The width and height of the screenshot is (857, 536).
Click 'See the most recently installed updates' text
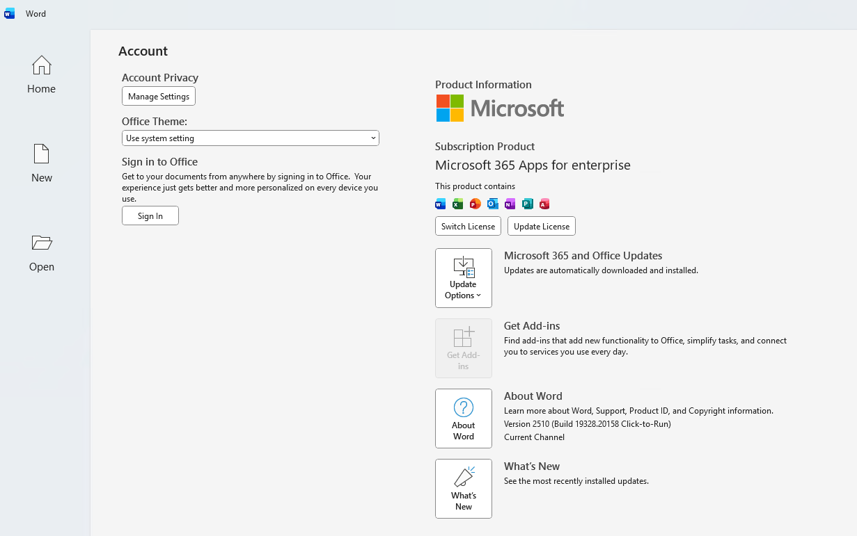(x=576, y=481)
